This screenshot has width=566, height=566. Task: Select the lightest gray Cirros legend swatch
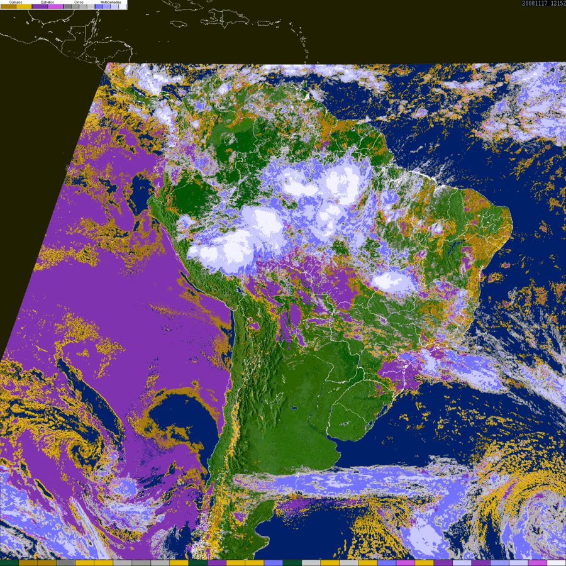(x=91, y=6)
